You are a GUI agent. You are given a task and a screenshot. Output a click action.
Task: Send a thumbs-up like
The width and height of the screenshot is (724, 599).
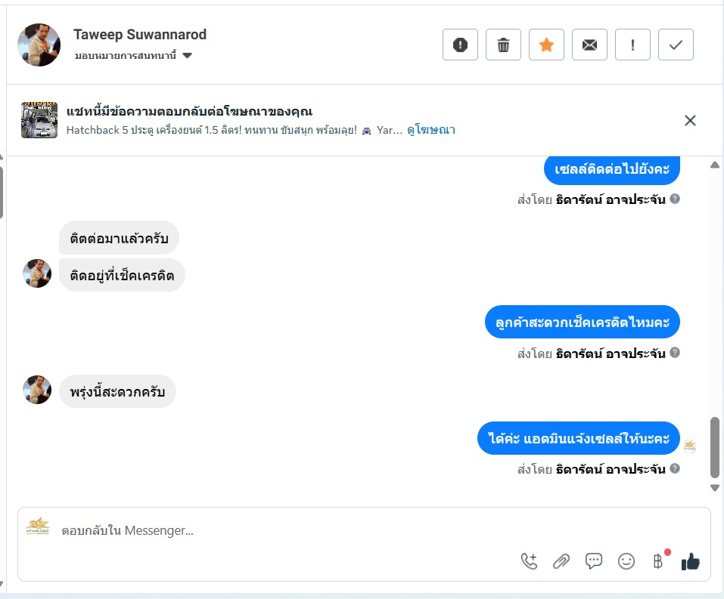click(691, 561)
